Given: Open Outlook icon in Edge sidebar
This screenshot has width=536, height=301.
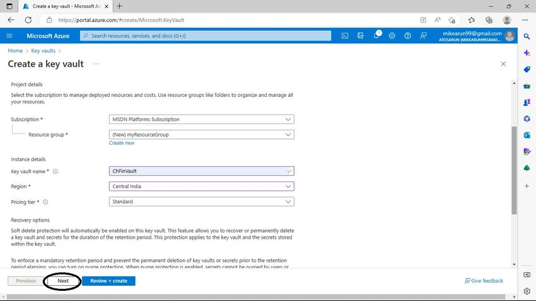Looking at the screenshot, I should (x=527, y=135).
